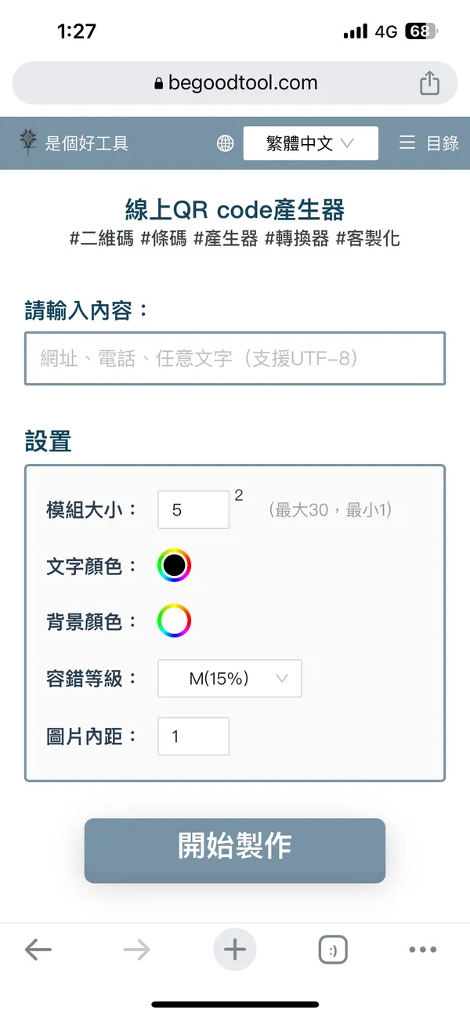Pick the 文字顏色 black color swatch

(x=174, y=565)
